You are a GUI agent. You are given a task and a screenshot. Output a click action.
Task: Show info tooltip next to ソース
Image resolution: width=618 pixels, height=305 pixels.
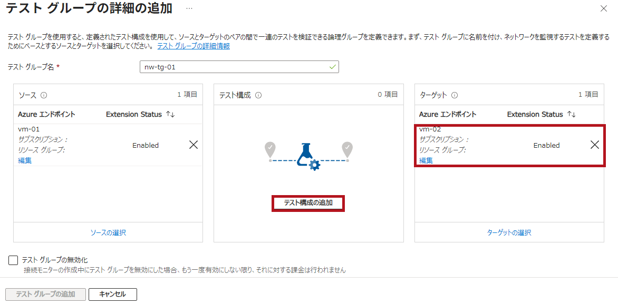click(x=44, y=95)
